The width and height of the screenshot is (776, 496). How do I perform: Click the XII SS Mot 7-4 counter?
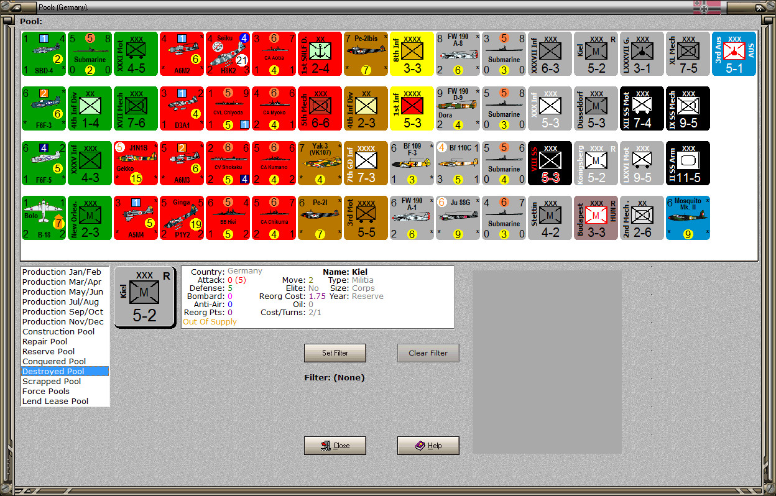click(642, 109)
